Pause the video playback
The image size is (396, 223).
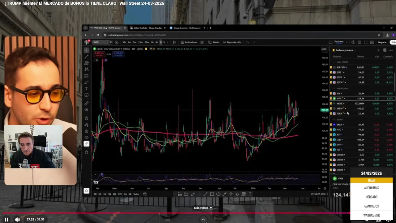coord(6,219)
